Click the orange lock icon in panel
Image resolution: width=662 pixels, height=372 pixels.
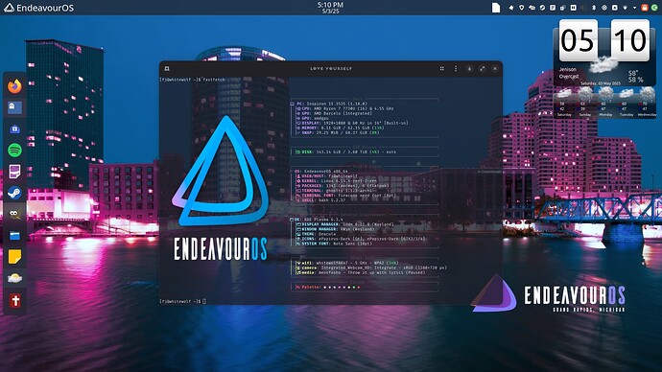click(645, 8)
